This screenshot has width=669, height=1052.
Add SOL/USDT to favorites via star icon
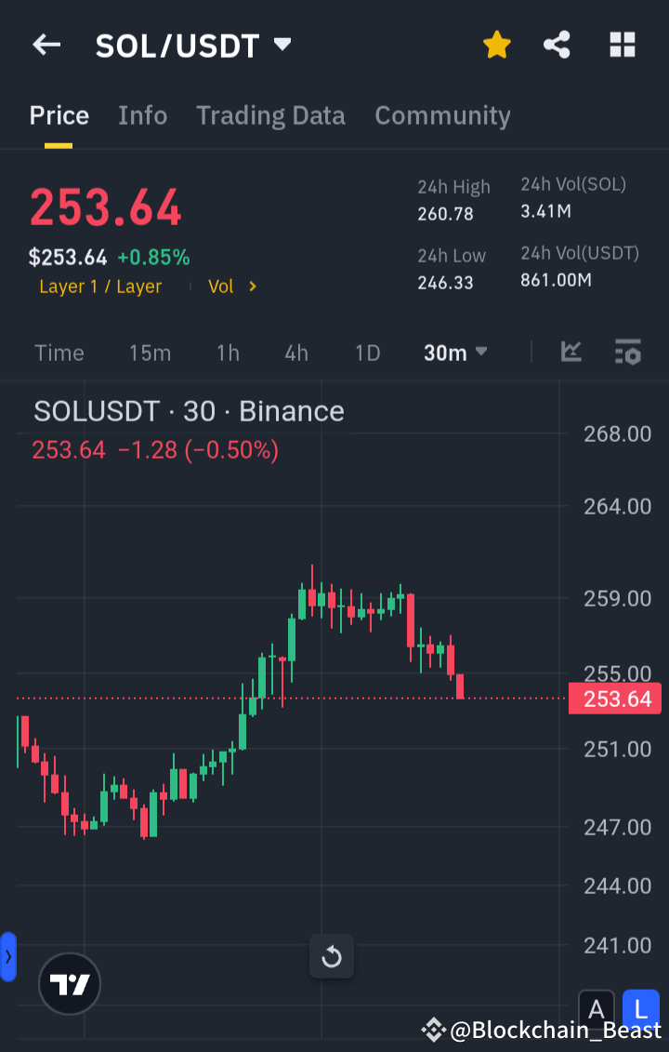[497, 44]
